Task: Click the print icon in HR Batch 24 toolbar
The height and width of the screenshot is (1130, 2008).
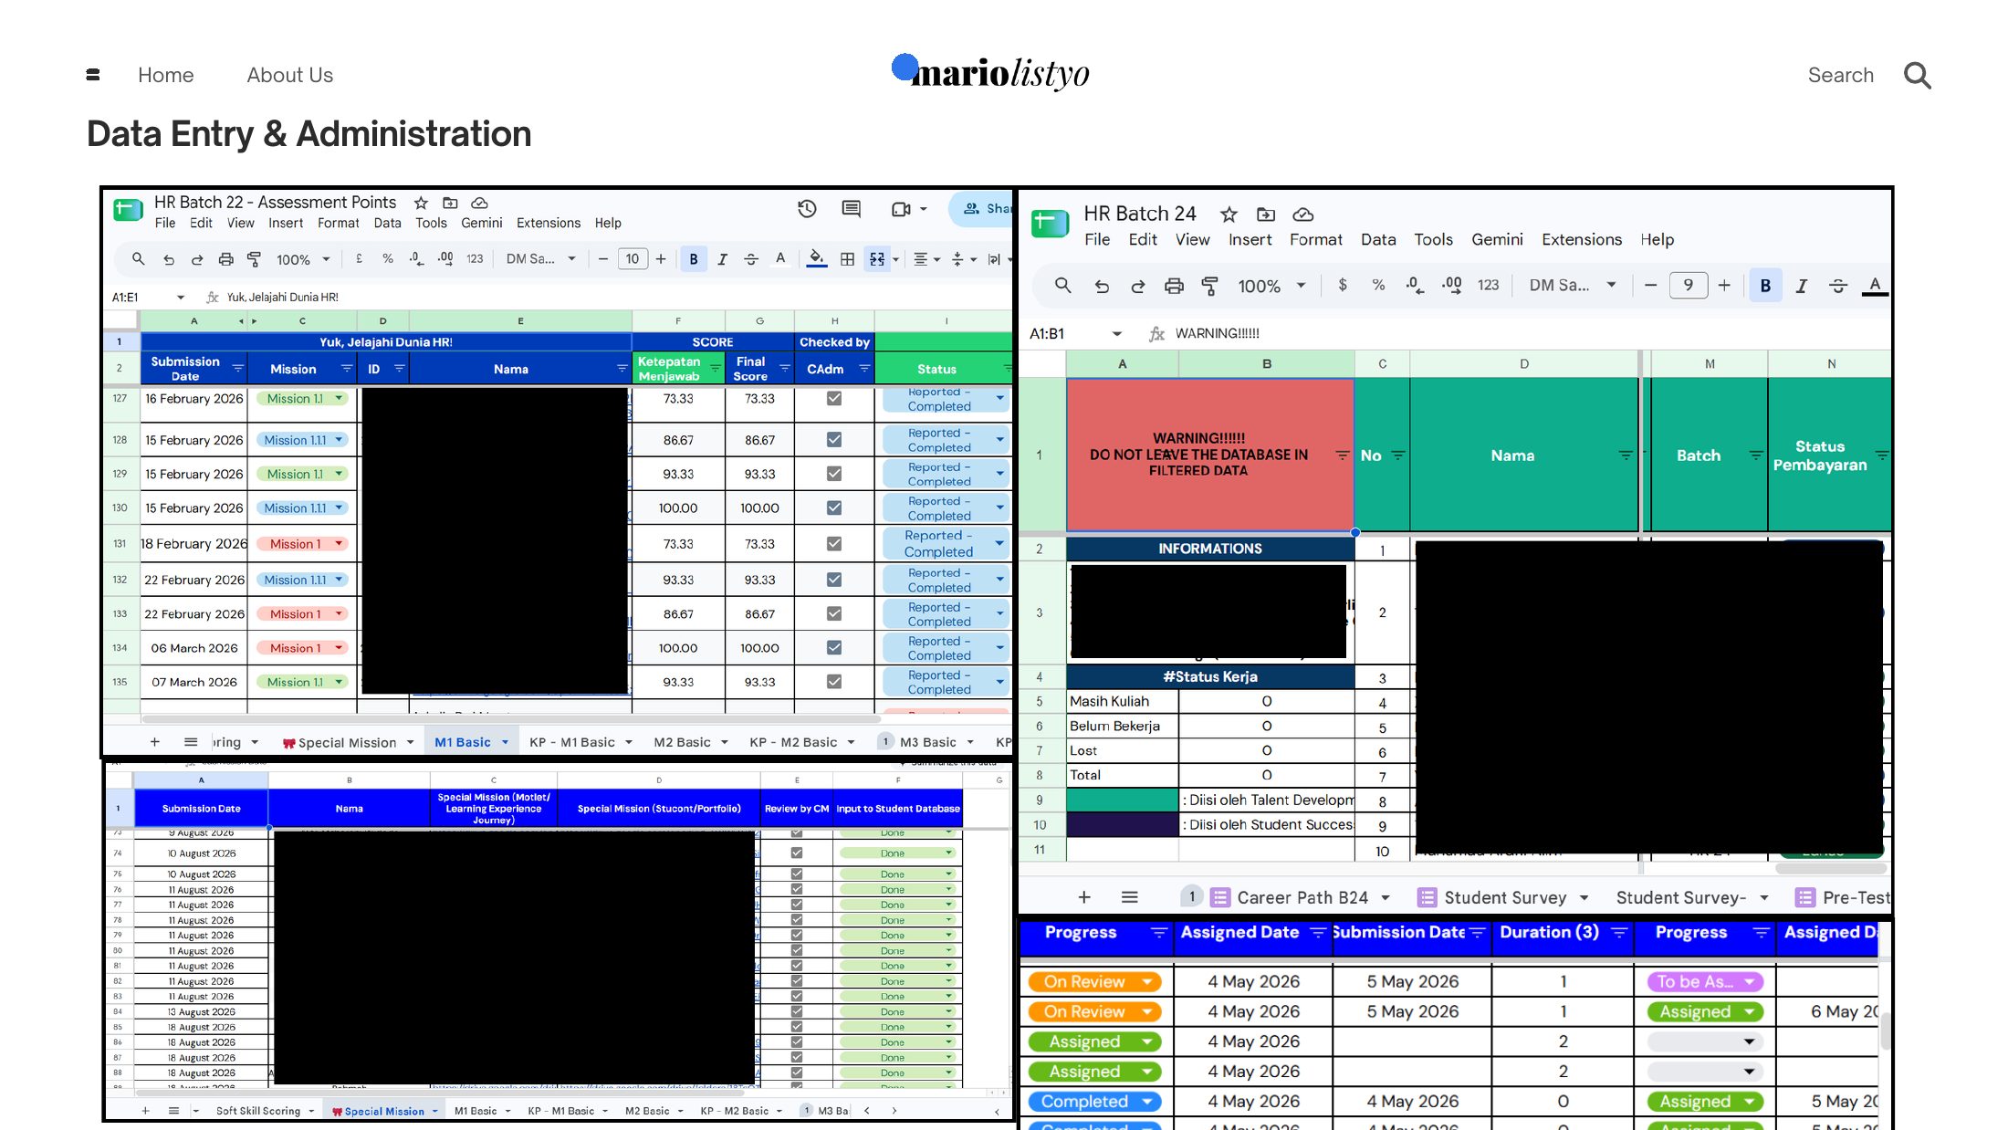Action: point(1174,286)
